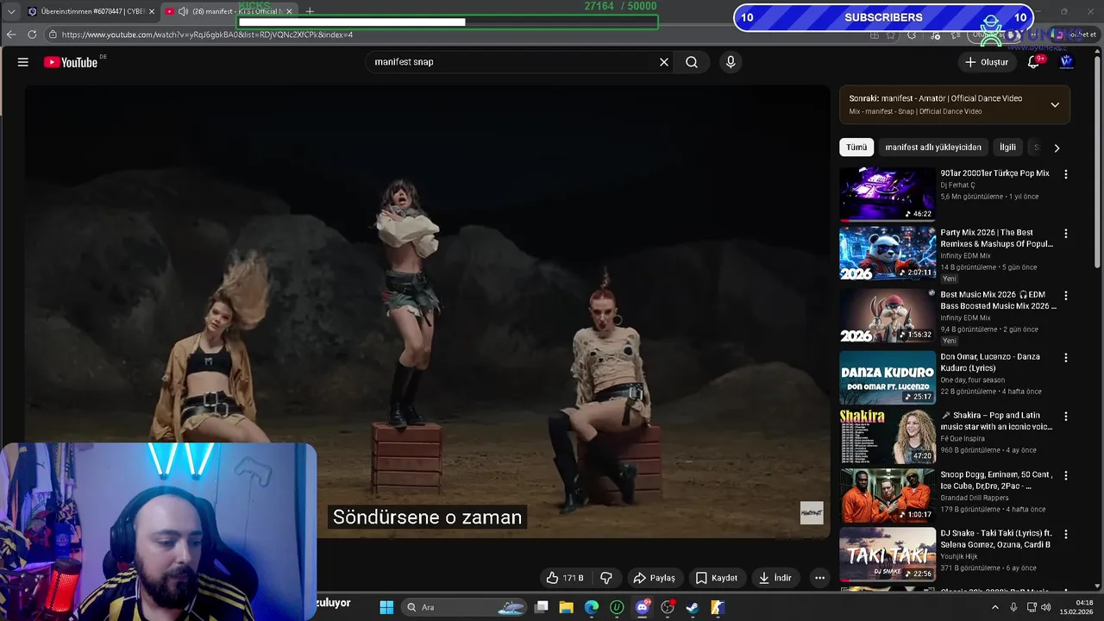Select the İlgili filter chip
The image size is (1104, 621).
[1007, 147]
